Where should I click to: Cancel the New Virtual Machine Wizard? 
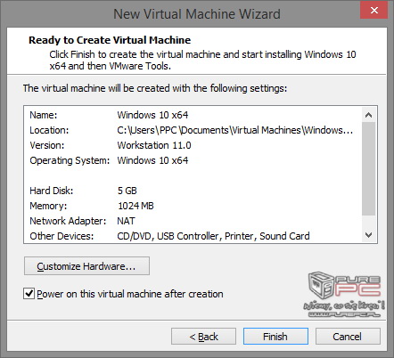(x=348, y=337)
